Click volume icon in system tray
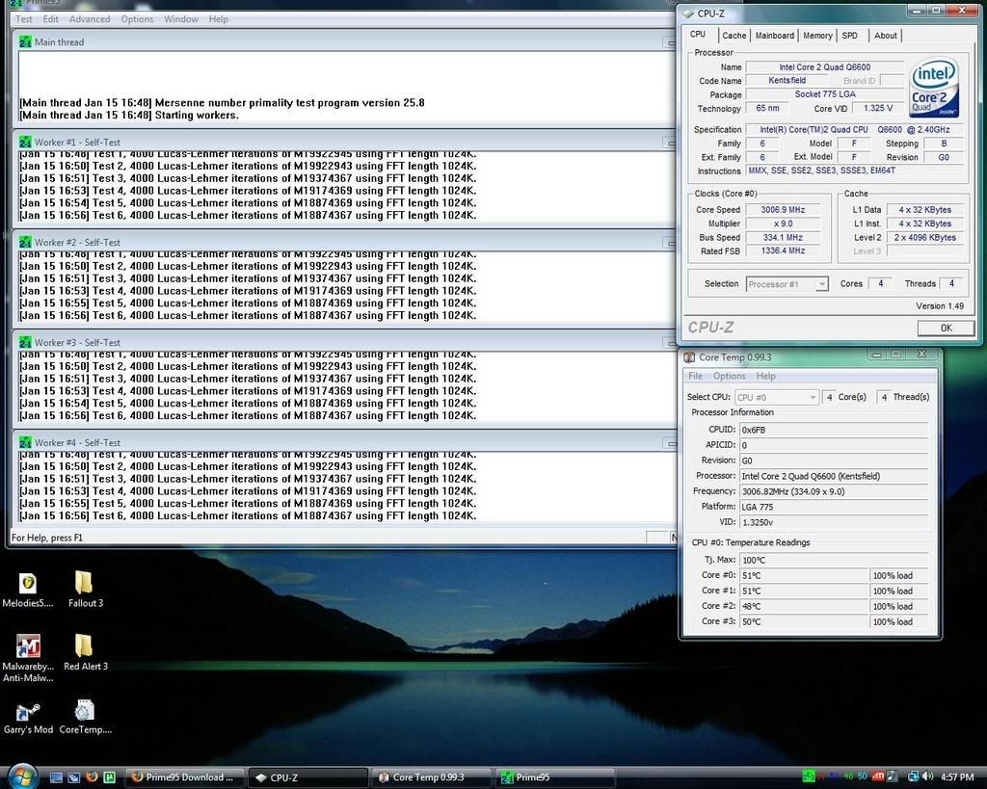The height and width of the screenshot is (789, 987). (x=928, y=777)
